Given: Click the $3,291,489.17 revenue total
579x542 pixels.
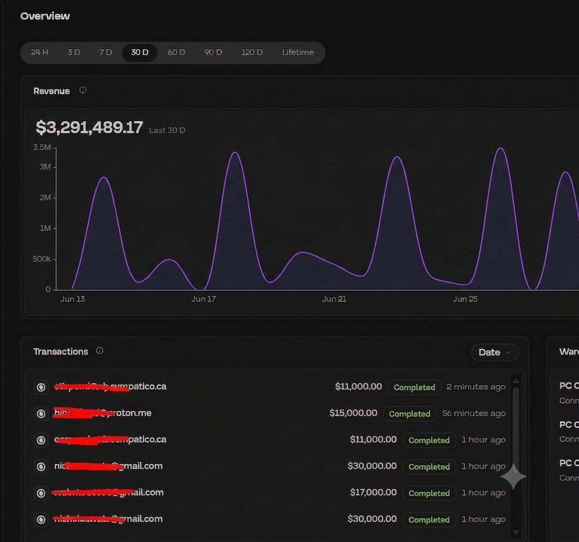Looking at the screenshot, I should coord(89,127).
